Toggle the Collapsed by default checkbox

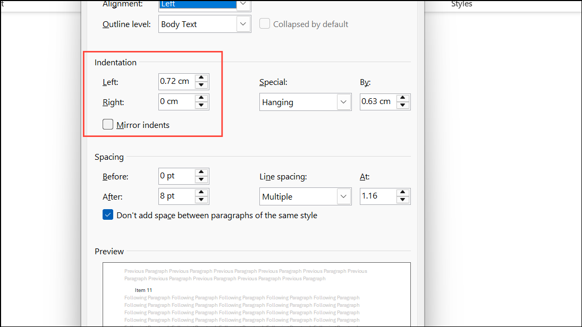point(264,23)
